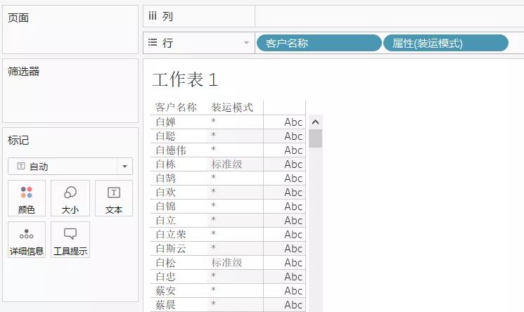The width and height of the screenshot is (524, 312).
Task: Click the 筛选器 (Filters) shelf label
Action: [x=24, y=71]
